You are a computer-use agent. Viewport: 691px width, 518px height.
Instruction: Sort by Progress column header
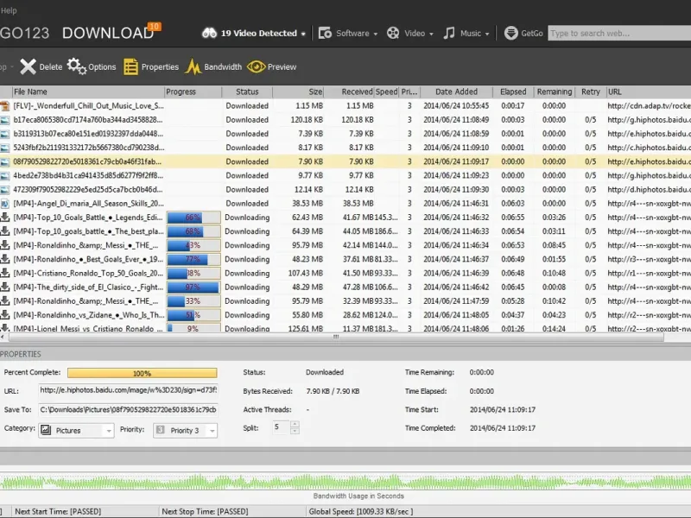coord(193,92)
